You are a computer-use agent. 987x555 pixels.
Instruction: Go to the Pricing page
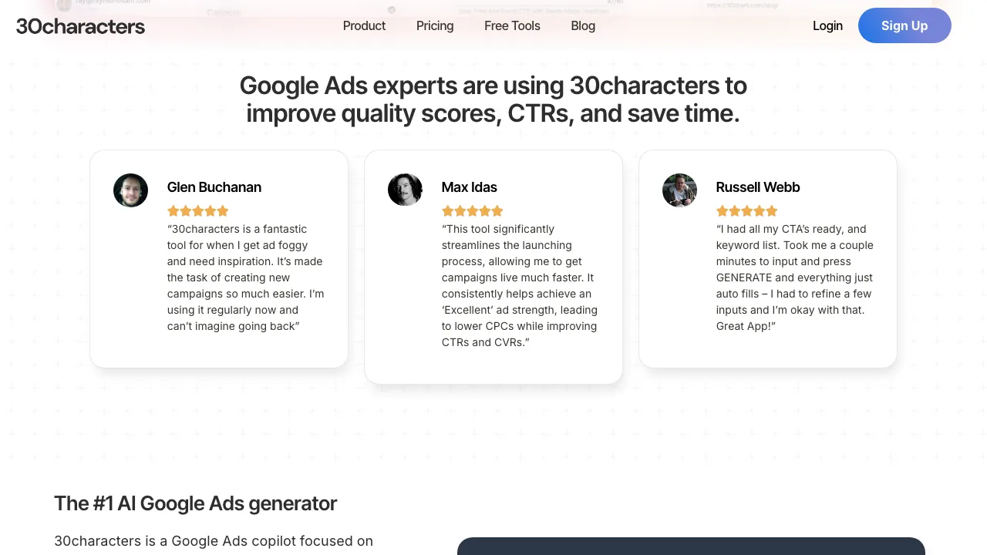[x=435, y=26]
